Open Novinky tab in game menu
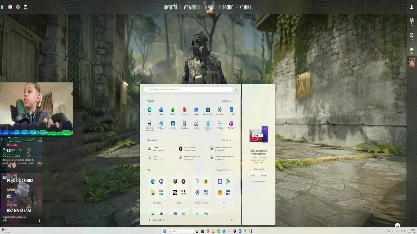417x234 pixels. click(x=245, y=7)
